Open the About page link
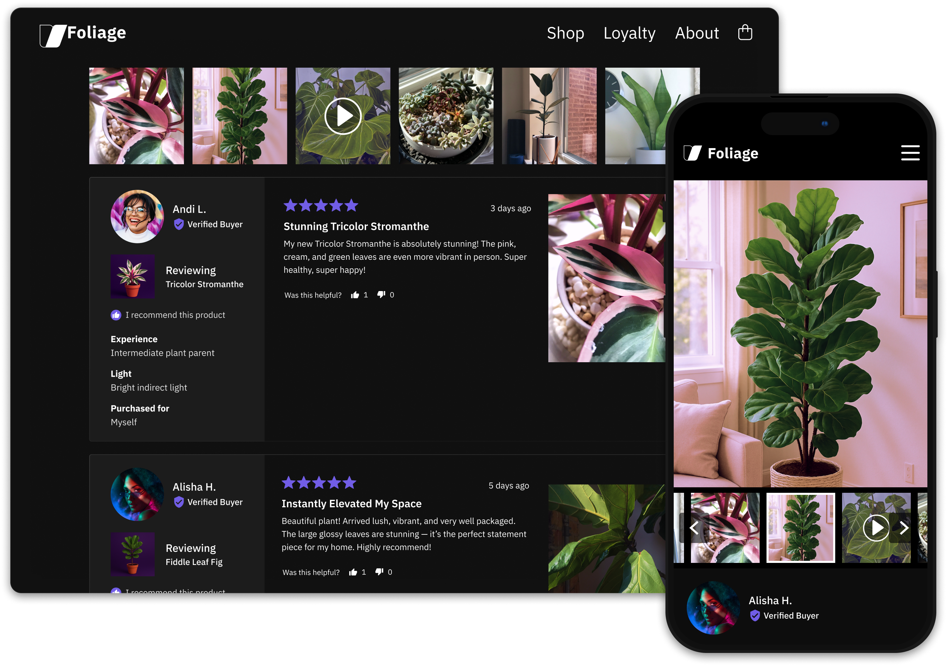This screenshot has height=666, width=948. tap(697, 33)
